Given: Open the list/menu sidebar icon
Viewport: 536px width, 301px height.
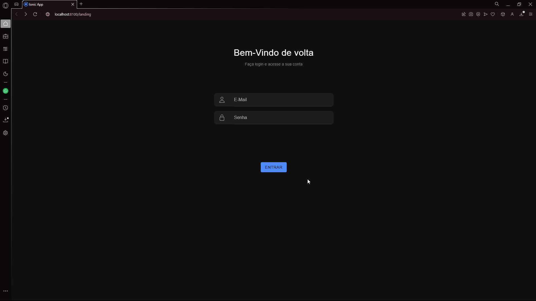Looking at the screenshot, I should tap(6, 48).
